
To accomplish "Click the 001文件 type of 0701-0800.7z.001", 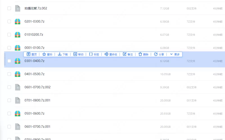I will [x=192, y=100].
